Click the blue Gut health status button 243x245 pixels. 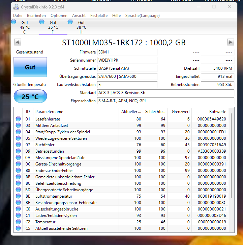pos(30,67)
